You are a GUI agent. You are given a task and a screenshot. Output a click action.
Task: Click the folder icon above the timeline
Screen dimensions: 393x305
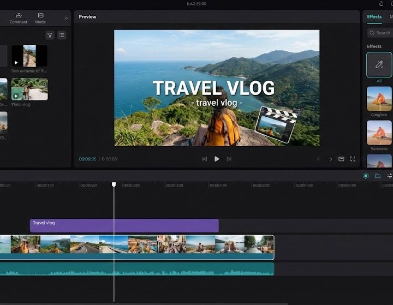[x=378, y=176]
